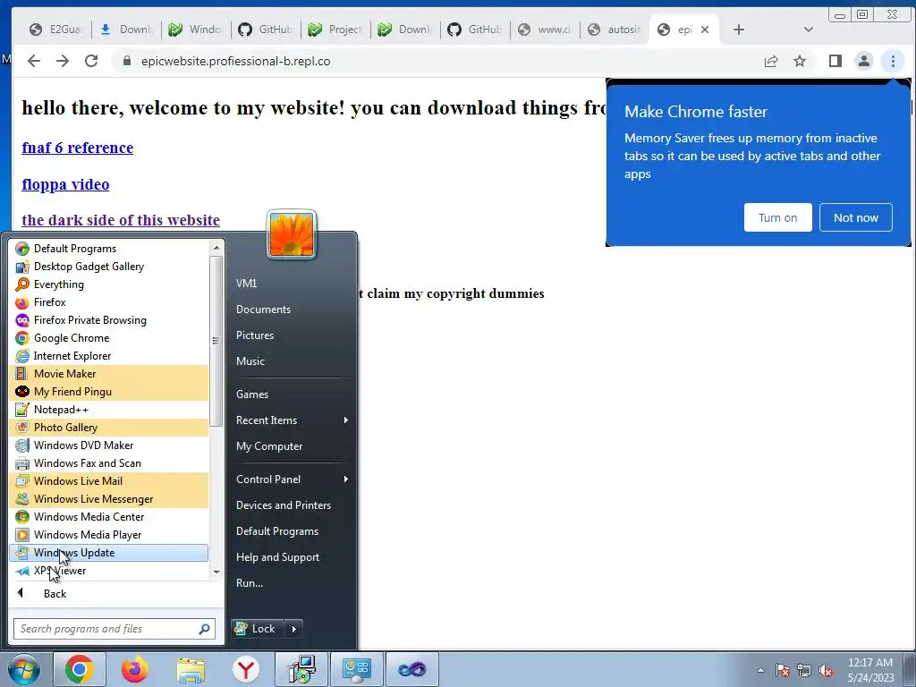The height and width of the screenshot is (687, 916).
Task: Open Internet Explorer
Action: [108, 356]
